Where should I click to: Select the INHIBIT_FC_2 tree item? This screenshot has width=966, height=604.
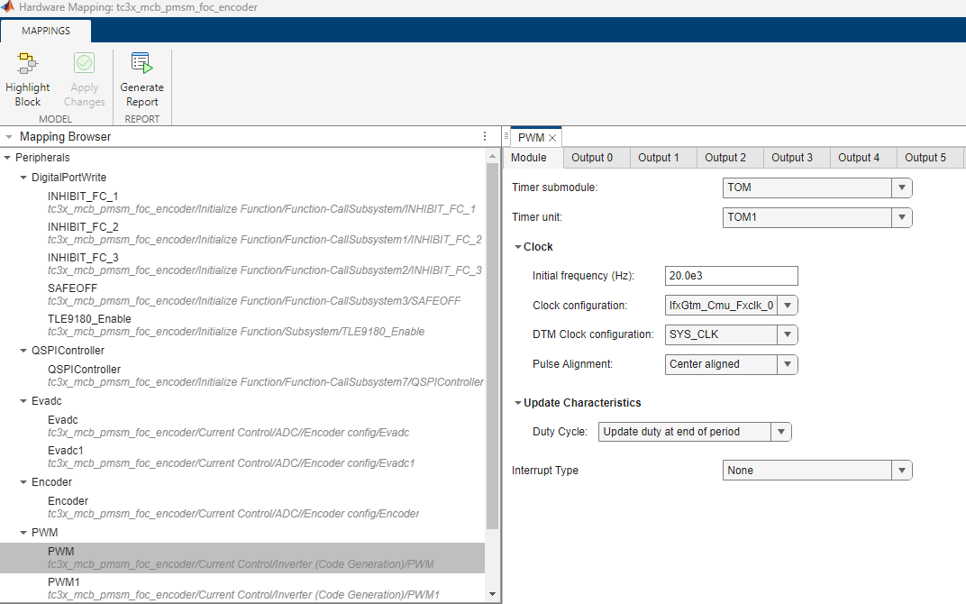tap(242, 233)
